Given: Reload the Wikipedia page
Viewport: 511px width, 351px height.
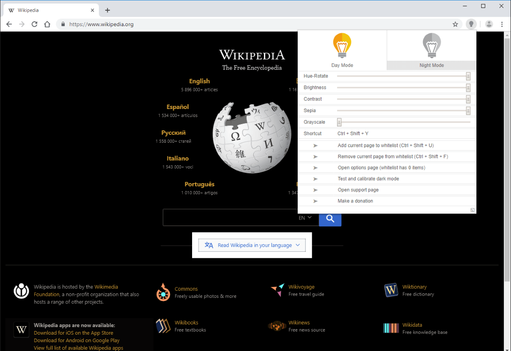Looking at the screenshot, I should 34,24.
